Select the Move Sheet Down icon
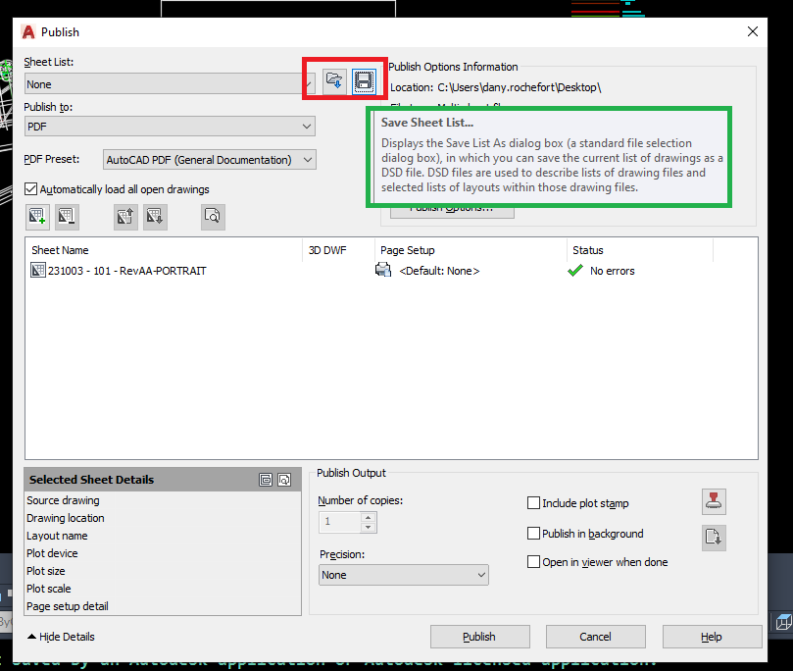Viewport: 793px width, 671px height. click(155, 217)
